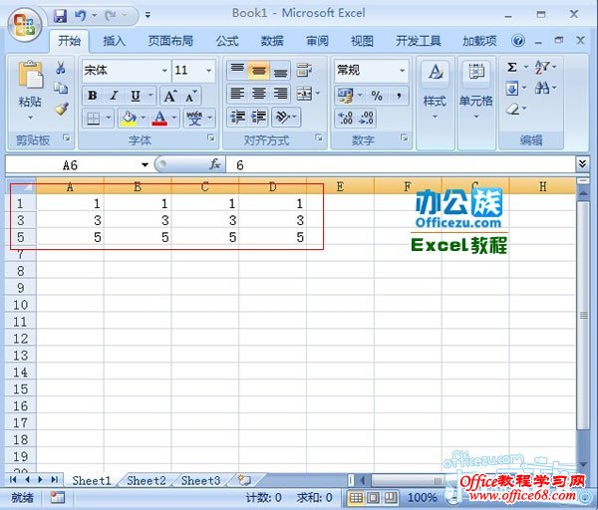Open the Office button menu

[25, 24]
